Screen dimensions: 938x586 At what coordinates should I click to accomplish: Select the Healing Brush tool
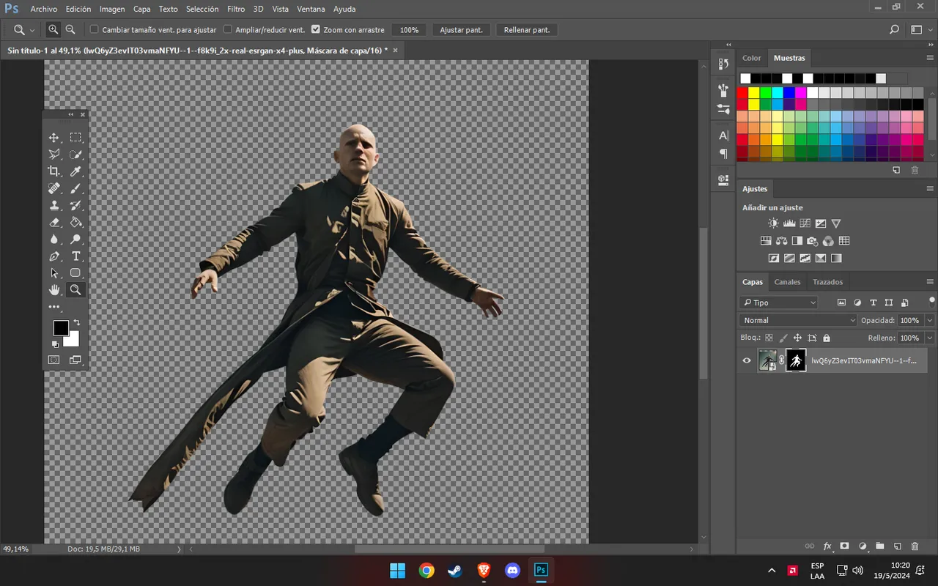[54, 188]
